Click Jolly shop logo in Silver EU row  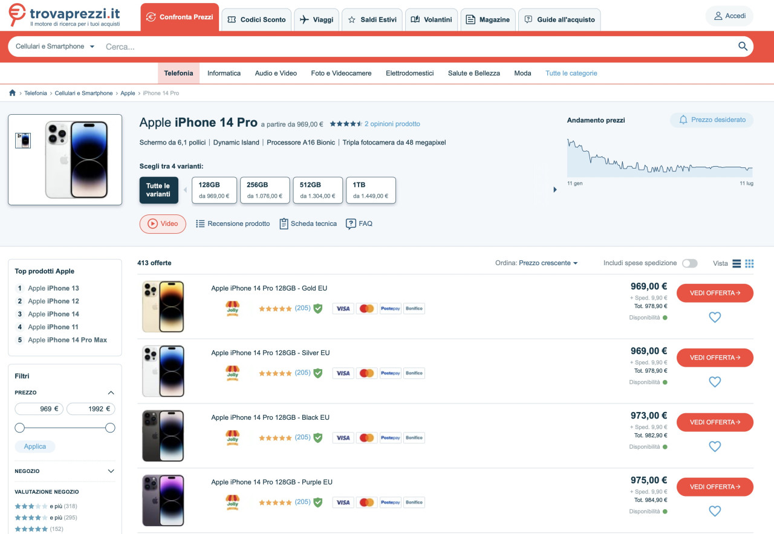[x=233, y=373]
